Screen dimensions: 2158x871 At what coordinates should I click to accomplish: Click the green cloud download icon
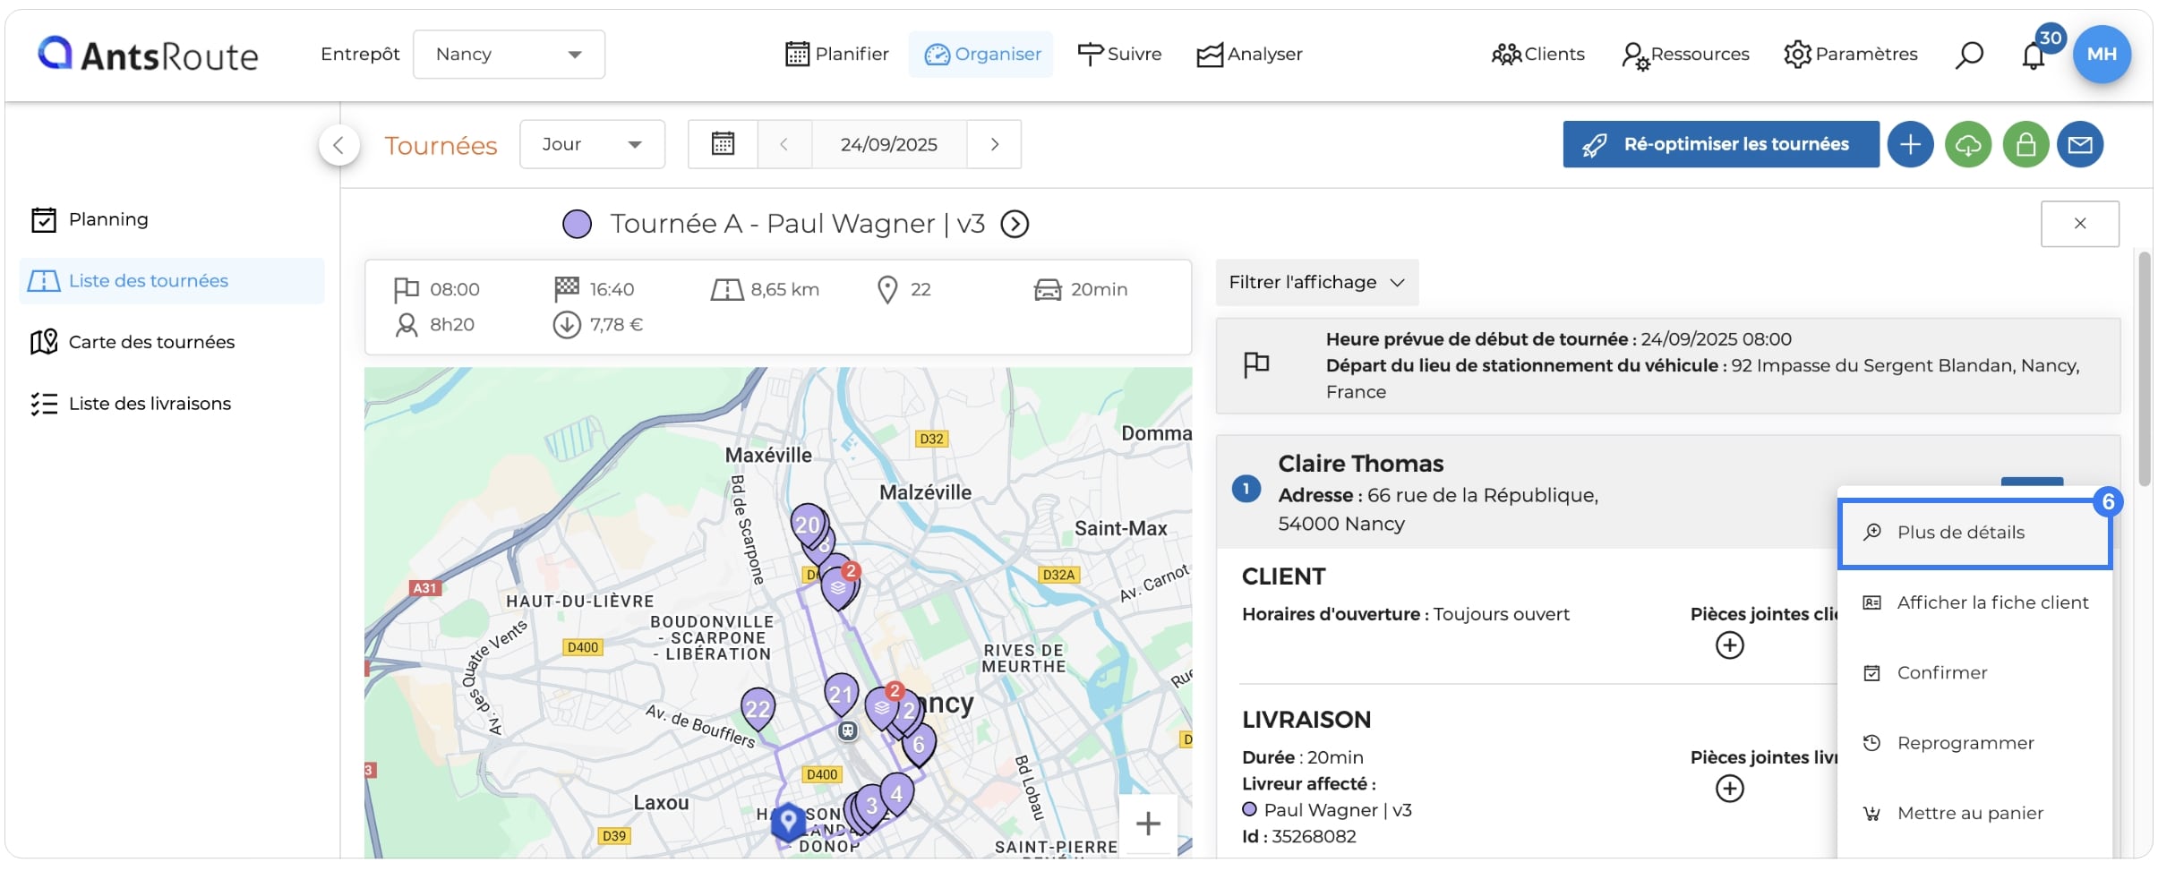click(1968, 144)
